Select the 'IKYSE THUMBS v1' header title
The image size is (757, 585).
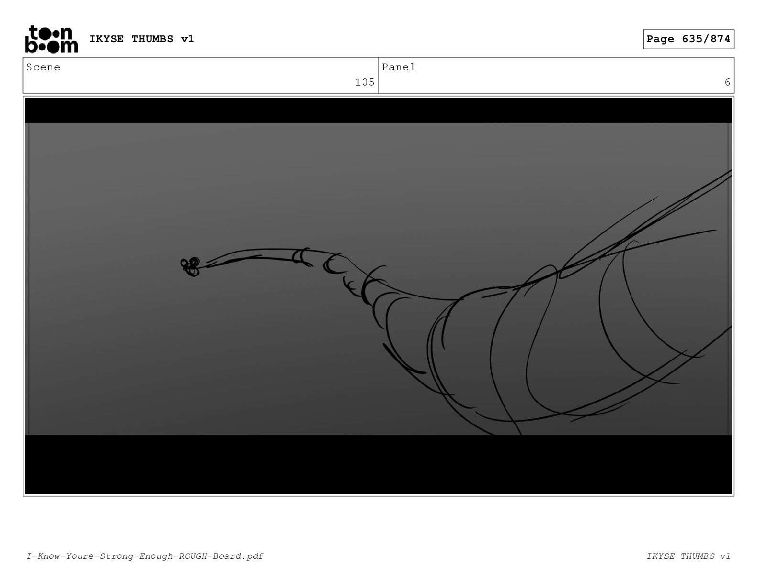click(141, 39)
